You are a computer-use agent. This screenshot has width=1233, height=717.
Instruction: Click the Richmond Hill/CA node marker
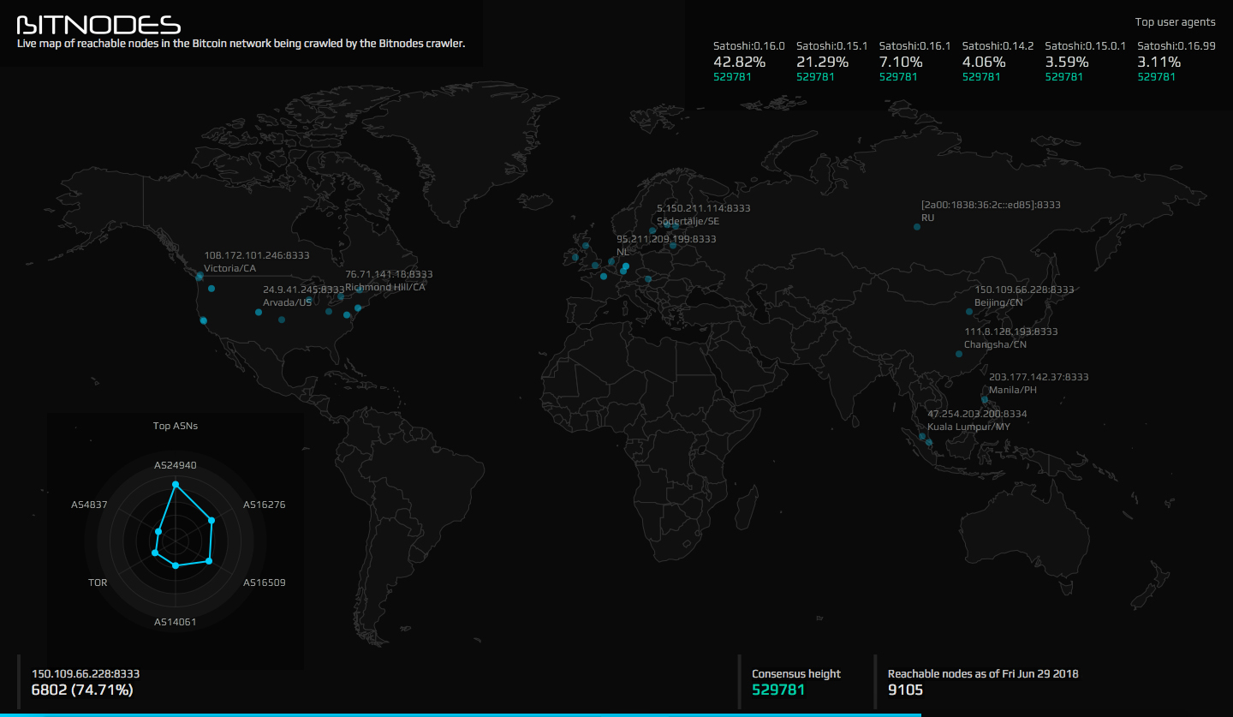[360, 291]
